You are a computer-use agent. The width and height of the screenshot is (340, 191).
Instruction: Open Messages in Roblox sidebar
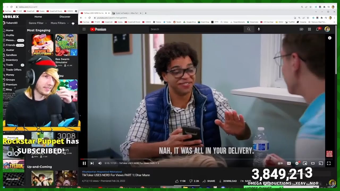click(13, 40)
